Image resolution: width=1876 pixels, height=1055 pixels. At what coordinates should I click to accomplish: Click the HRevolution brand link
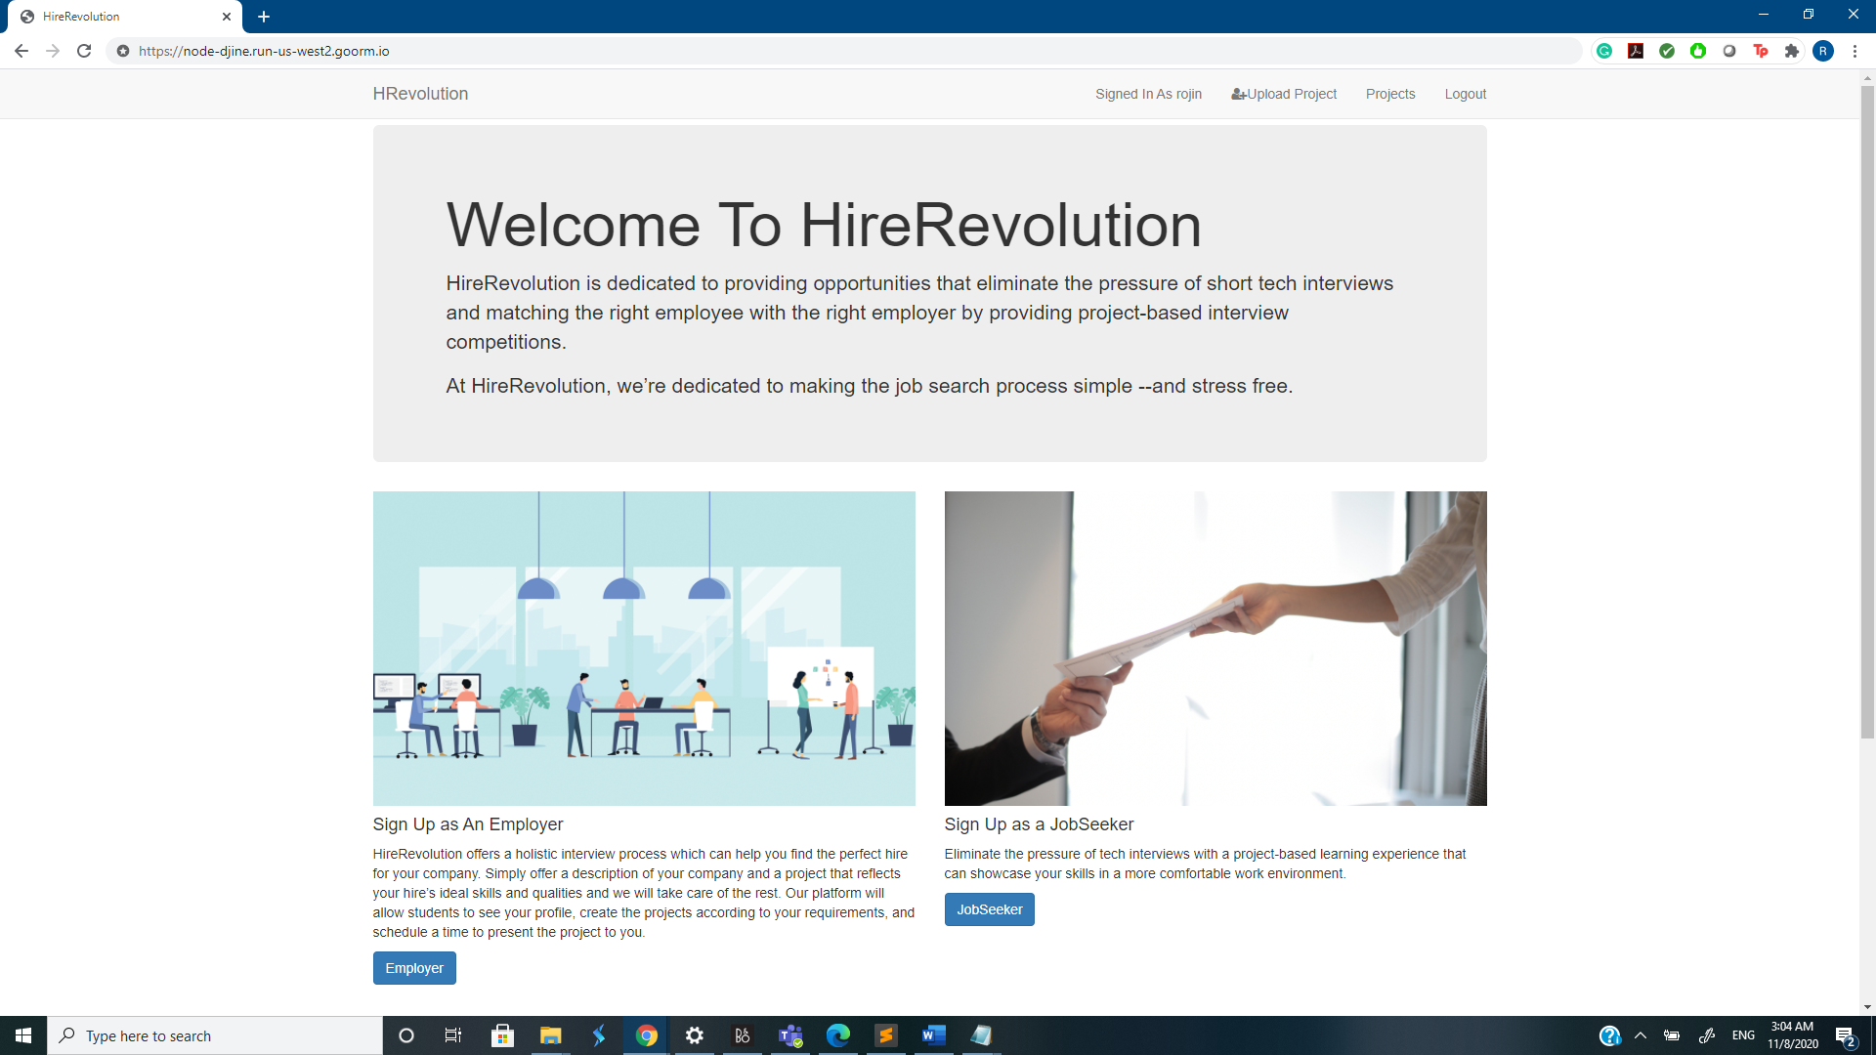tap(420, 94)
